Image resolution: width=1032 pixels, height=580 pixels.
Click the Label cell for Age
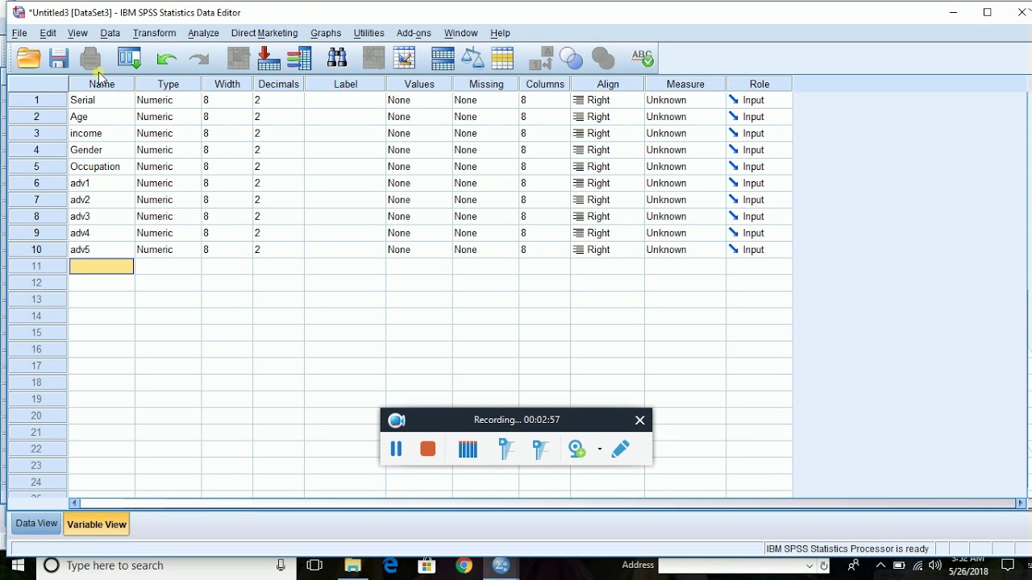(345, 117)
